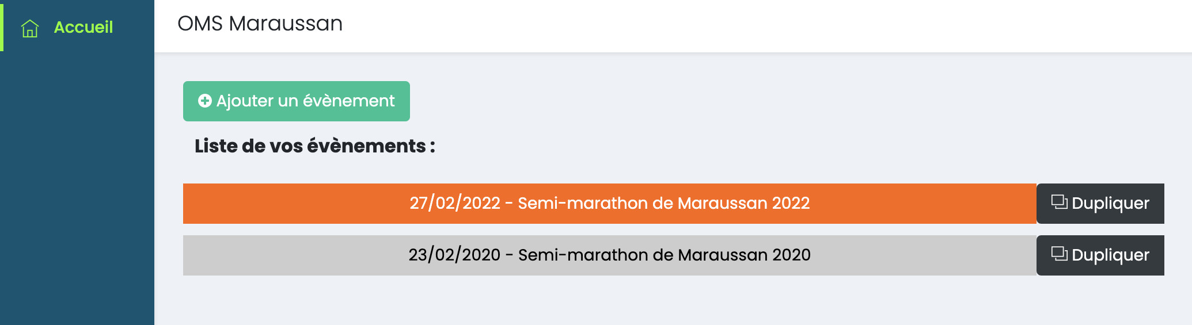Click the home icon in the sidebar
Screen dimensions: 1192x325
30,28
